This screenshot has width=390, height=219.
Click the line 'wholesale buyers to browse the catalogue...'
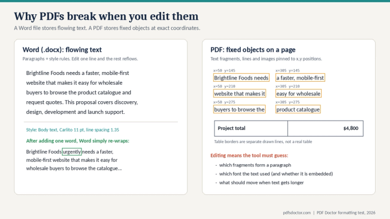pyautogui.click(x=74, y=169)
